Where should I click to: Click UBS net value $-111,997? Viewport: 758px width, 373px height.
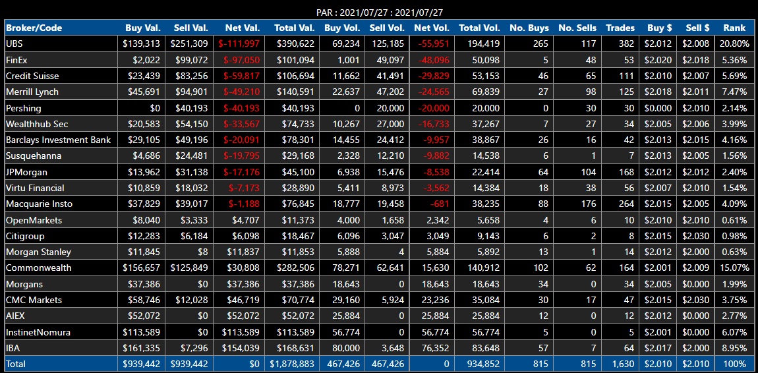coord(238,44)
